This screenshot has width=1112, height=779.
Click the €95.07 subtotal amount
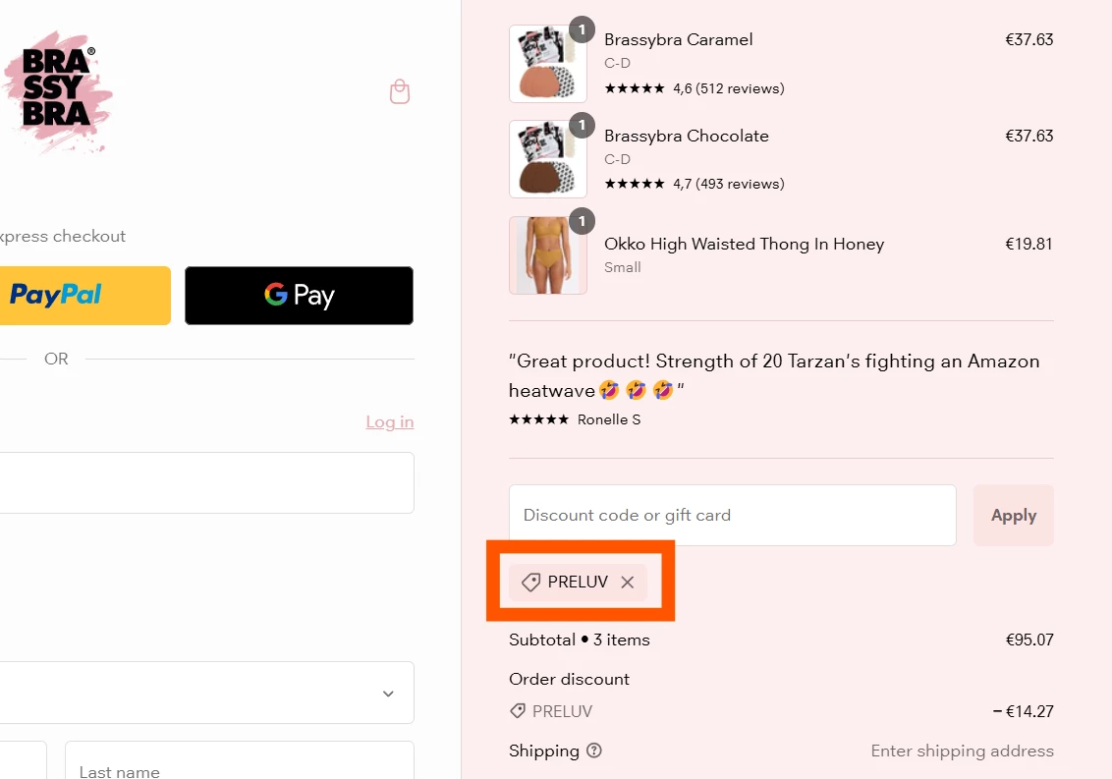click(1029, 640)
